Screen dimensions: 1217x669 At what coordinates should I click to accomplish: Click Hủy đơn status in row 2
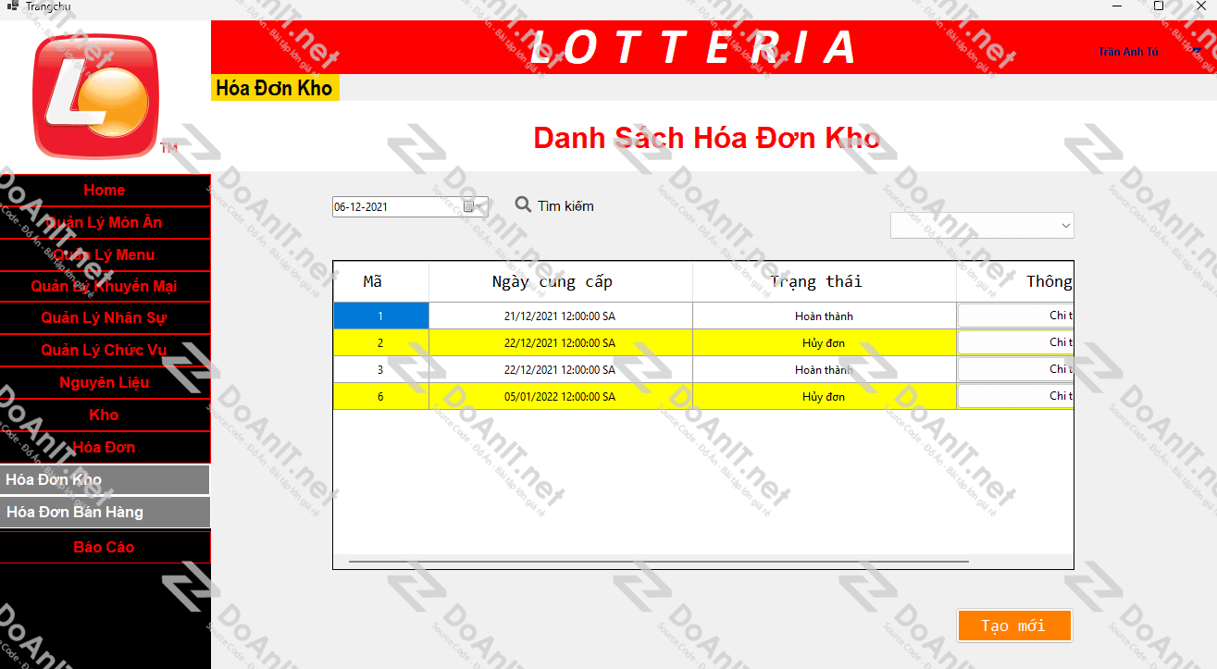pyautogui.click(x=825, y=342)
